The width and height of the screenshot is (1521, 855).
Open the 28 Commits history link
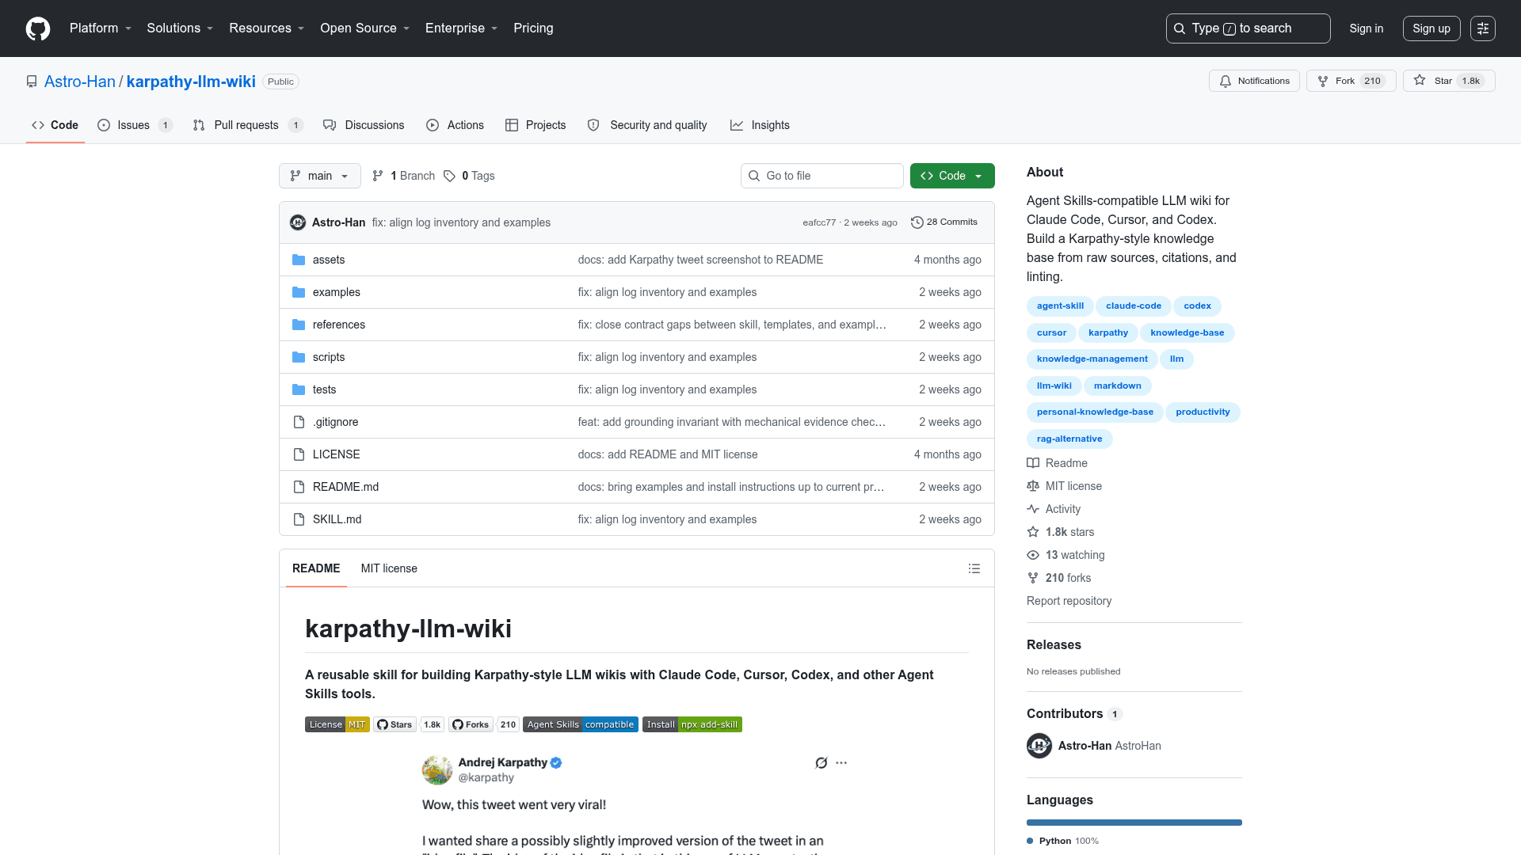944,222
